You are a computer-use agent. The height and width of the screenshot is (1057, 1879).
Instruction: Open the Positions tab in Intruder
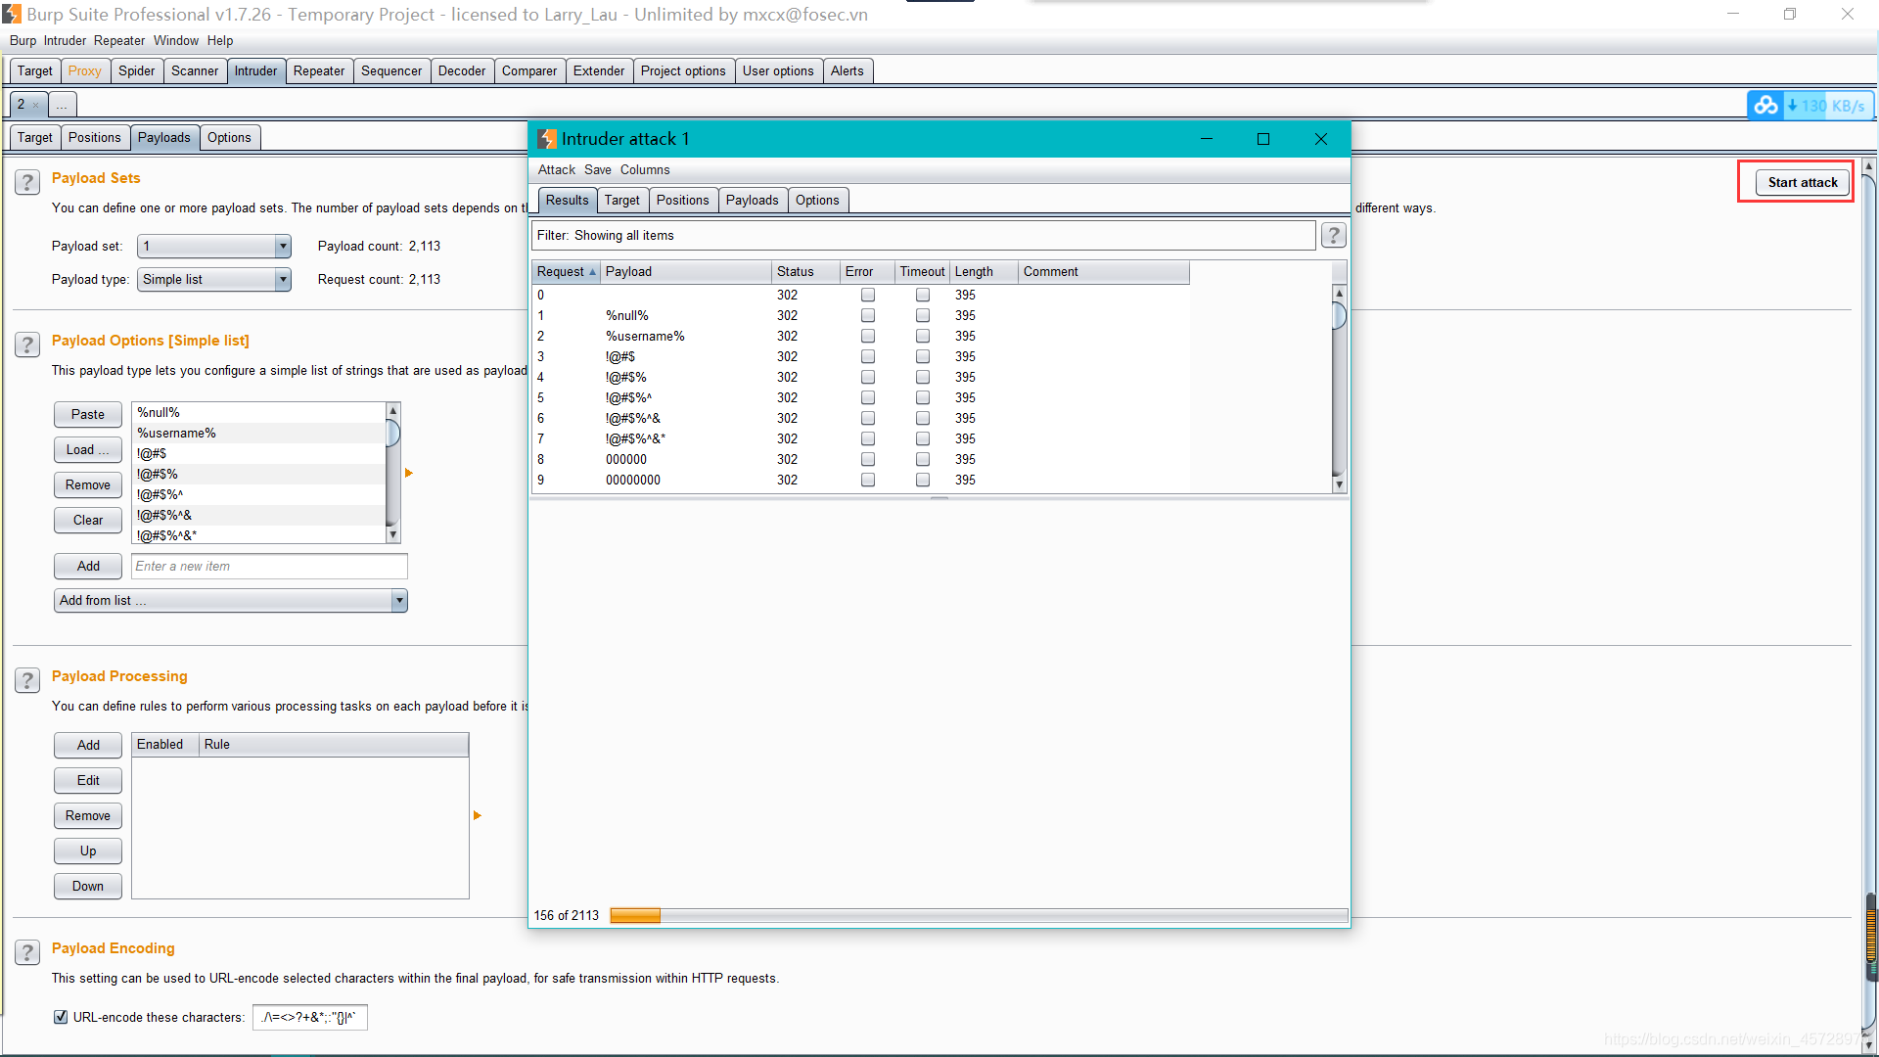95,137
